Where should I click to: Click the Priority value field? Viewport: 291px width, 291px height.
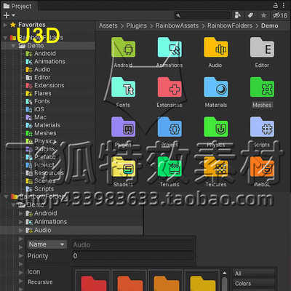click(x=132, y=256)
